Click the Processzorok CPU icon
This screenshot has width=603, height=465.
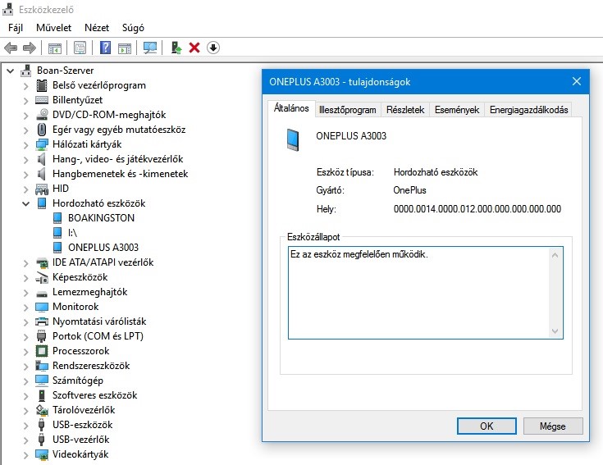[x=42, y=351]
